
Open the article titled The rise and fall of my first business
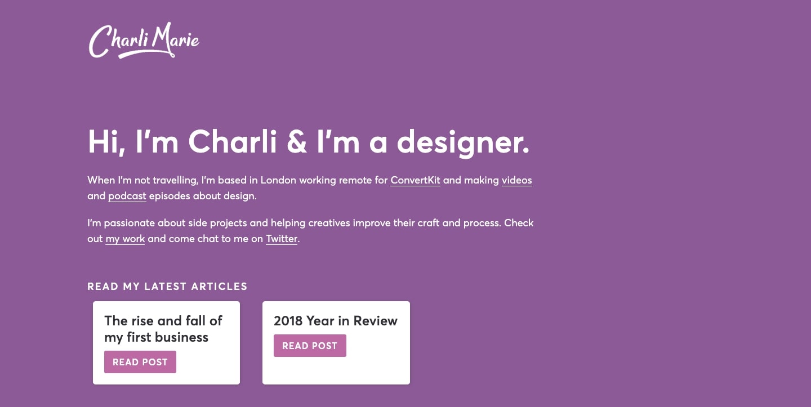click(163, 329)
